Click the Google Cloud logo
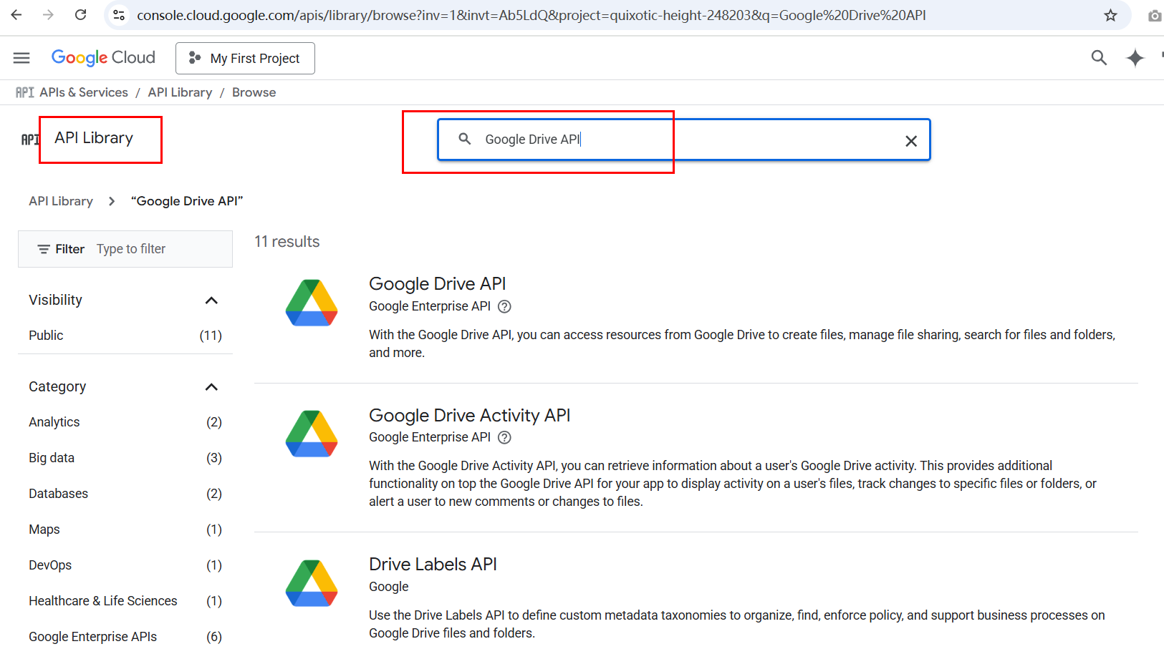Image resolution: width=1164 pixels, height=654 pixels. click(x=103, y=58)
